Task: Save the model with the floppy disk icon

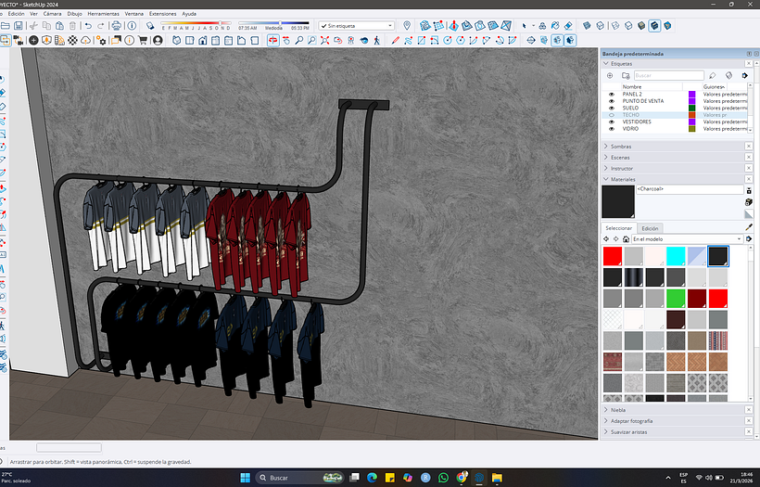Action: point(18,26)
